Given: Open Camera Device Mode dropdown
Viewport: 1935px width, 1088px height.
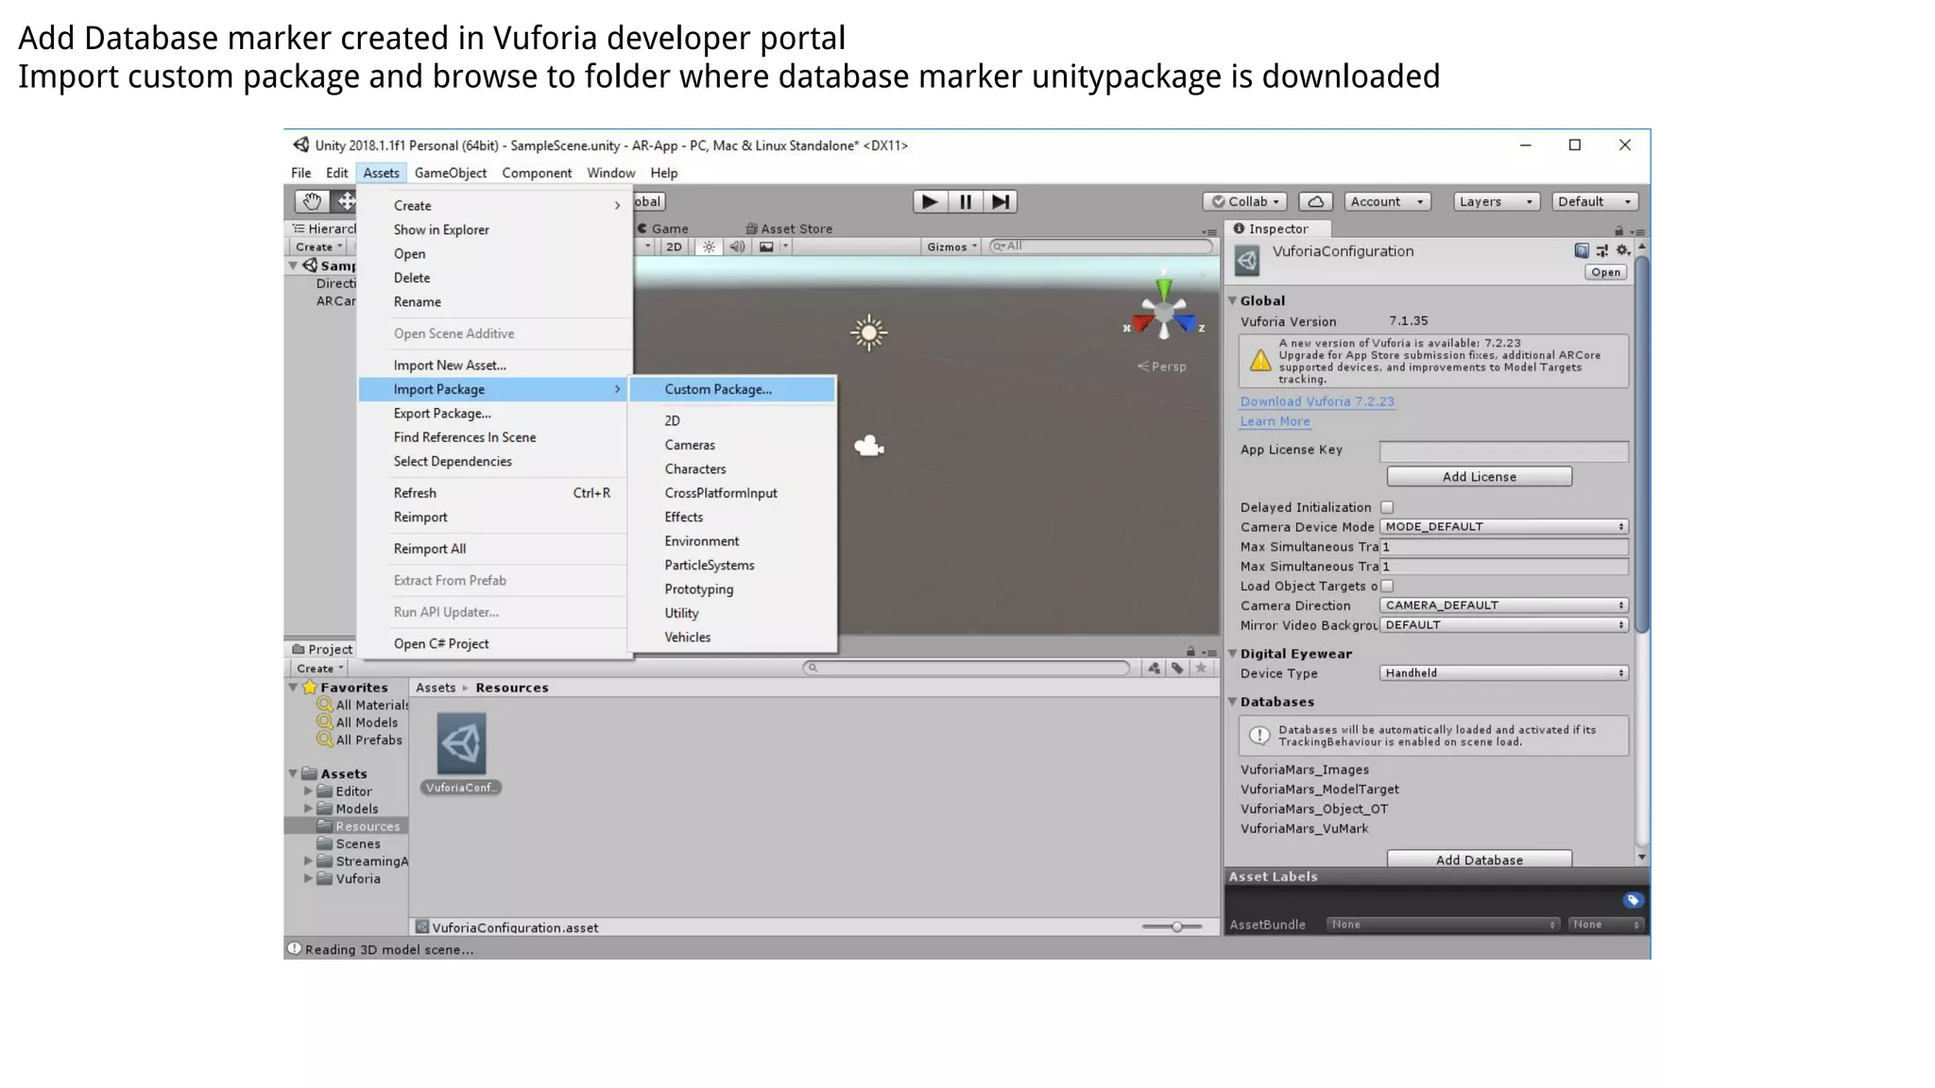Looking at the screenshot, I should coord(1503,527).
